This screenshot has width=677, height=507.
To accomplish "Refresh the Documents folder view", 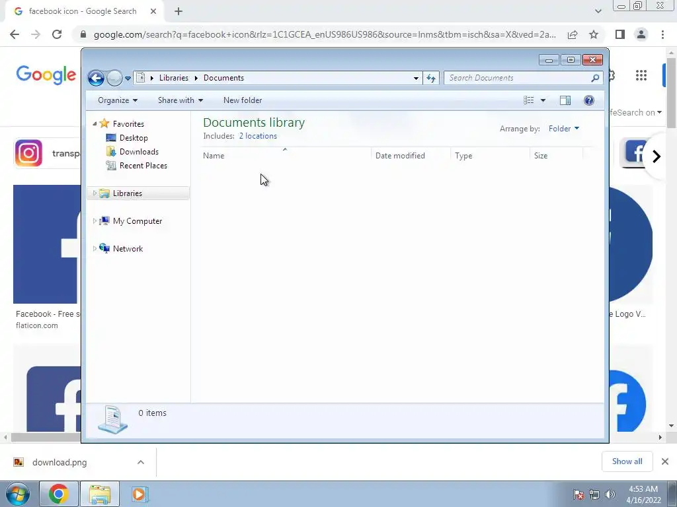I will 431,78.
